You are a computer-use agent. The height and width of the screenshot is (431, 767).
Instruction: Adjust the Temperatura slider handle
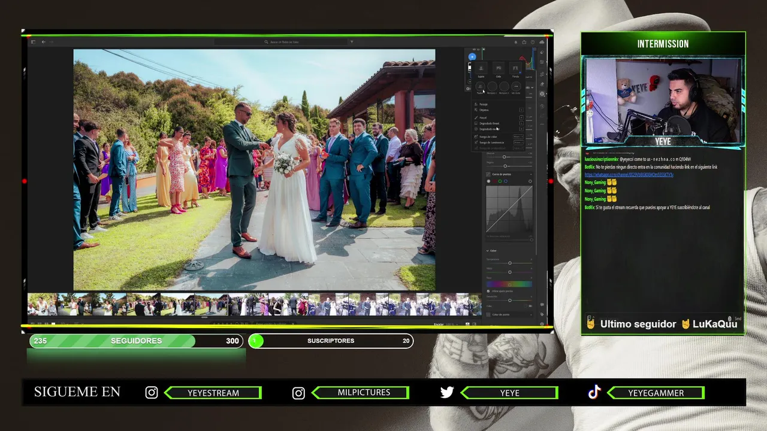(510, 263)
